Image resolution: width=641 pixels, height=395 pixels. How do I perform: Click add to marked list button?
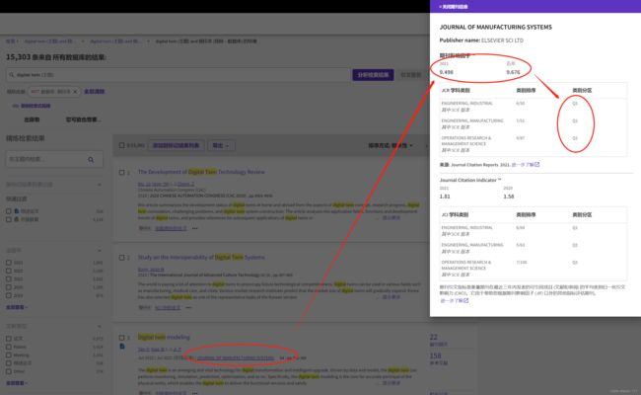point(176,145)
